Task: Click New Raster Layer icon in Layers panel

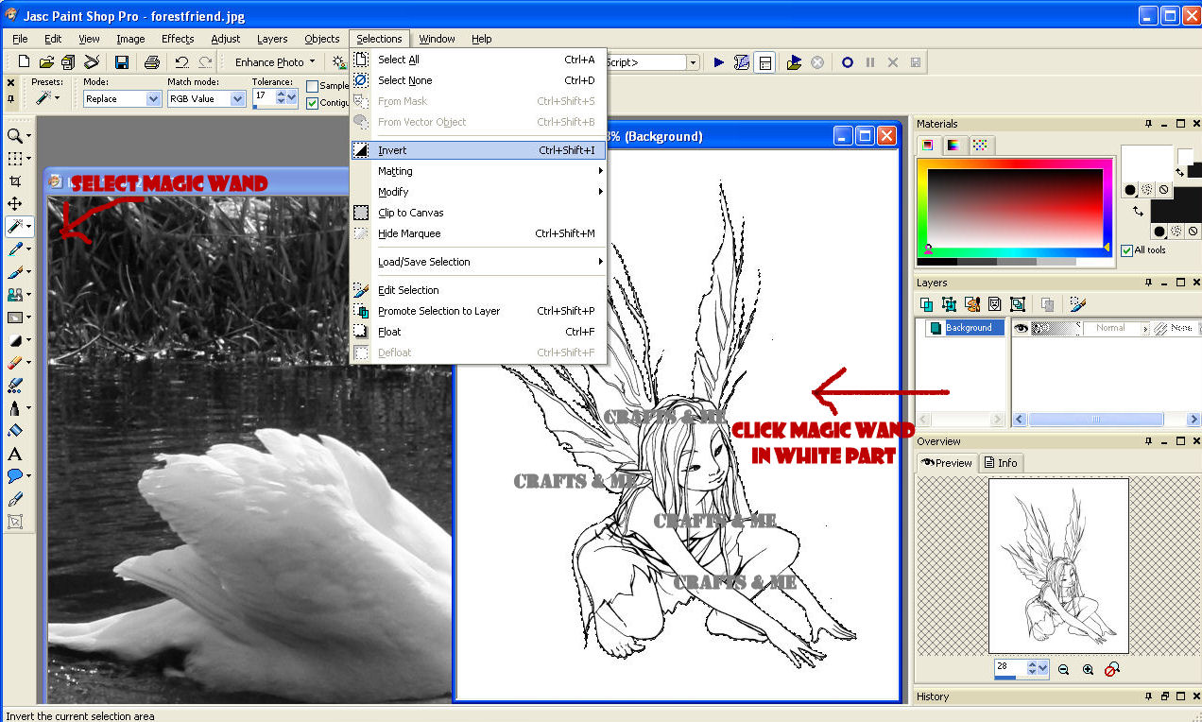Action: coord(927,304)
